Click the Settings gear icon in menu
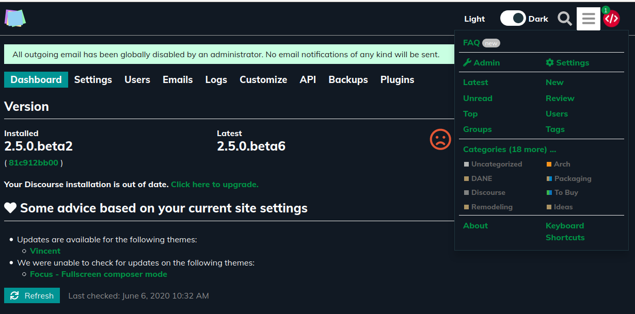This screenshot has width=635, height=314. click(550, 63)
